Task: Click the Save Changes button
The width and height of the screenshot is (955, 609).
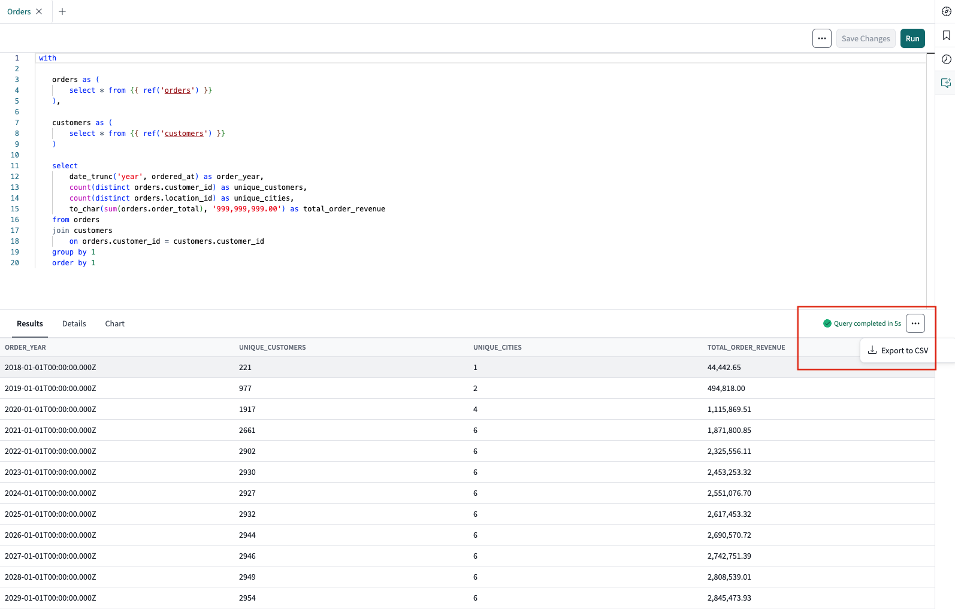Action: 865,38
